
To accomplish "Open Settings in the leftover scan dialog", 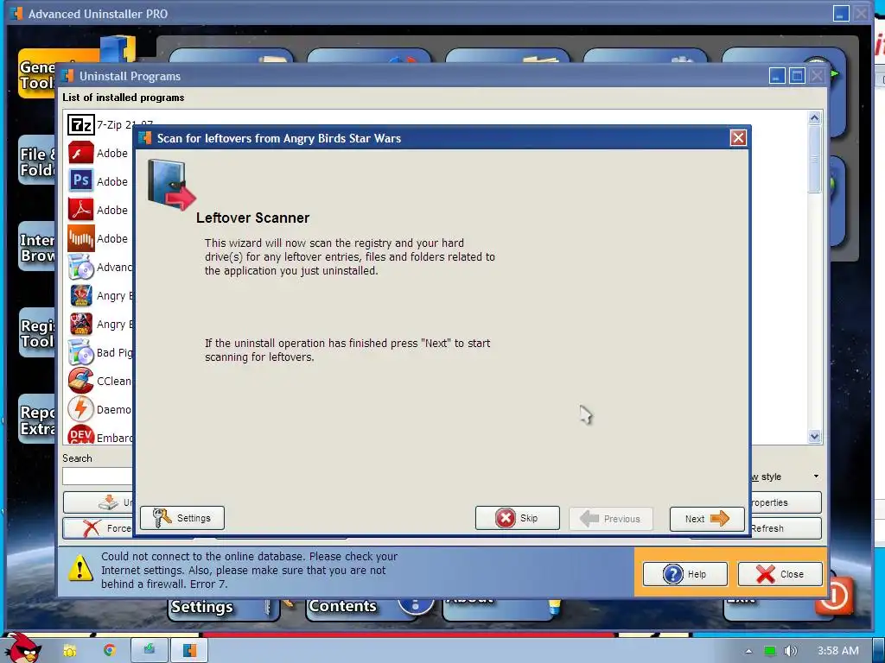I will point(181,518).
